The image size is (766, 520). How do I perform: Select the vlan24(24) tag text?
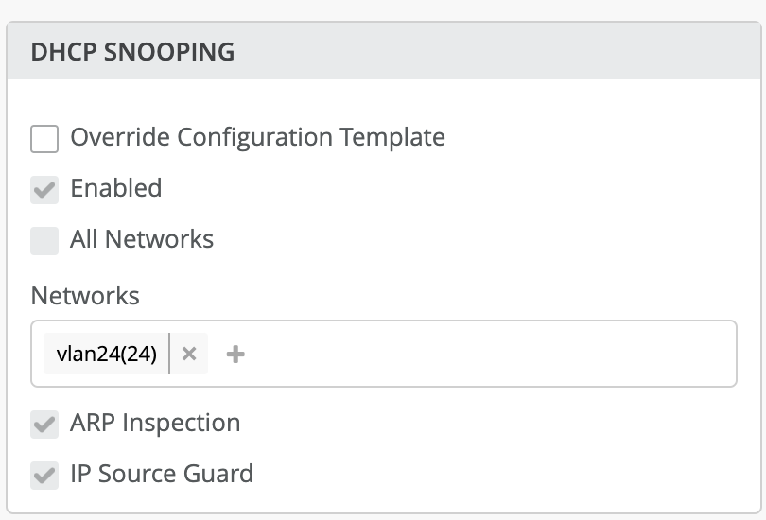(x=107, y=354)
